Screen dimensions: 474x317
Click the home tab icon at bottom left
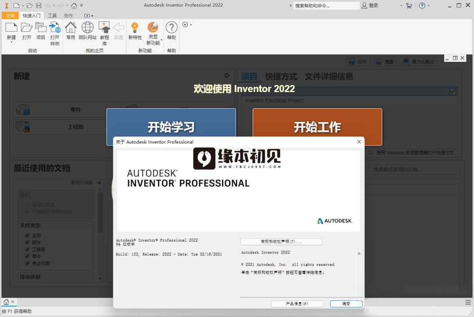tap(6, 302)
